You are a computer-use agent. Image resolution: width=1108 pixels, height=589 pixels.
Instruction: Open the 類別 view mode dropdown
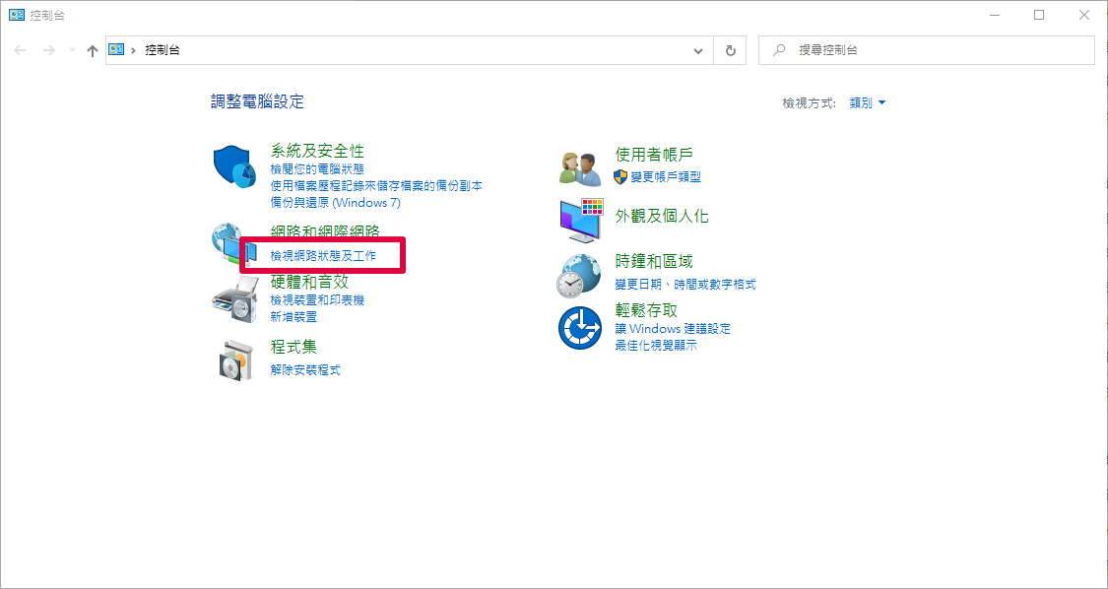867,103
